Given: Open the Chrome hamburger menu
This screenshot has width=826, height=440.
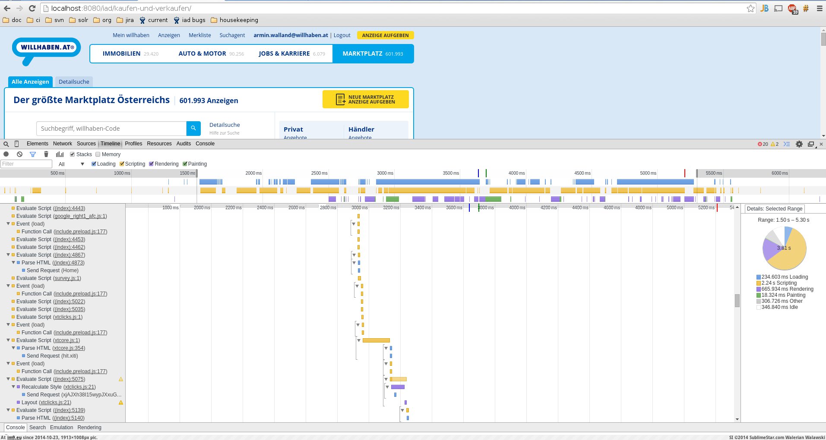Looking at the screenshot, I should click(x=820, y=8).
